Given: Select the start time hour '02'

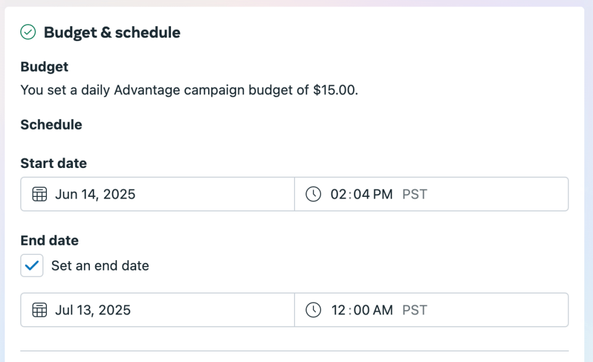Looking at the screenshot, I should click(x=338, y=194).
